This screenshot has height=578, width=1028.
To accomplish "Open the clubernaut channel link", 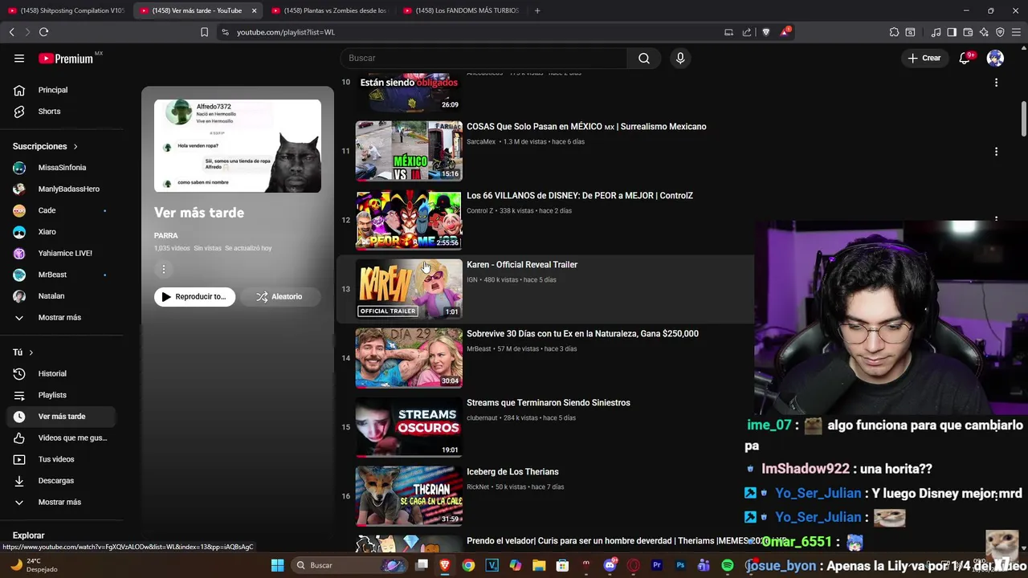I will (x=482, y=418).
